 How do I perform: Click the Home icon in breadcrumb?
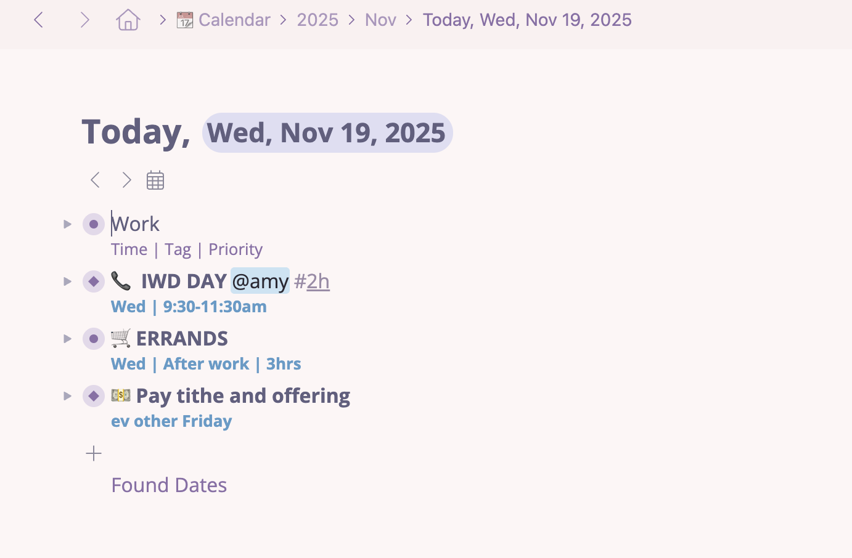[x=128, y=20]
